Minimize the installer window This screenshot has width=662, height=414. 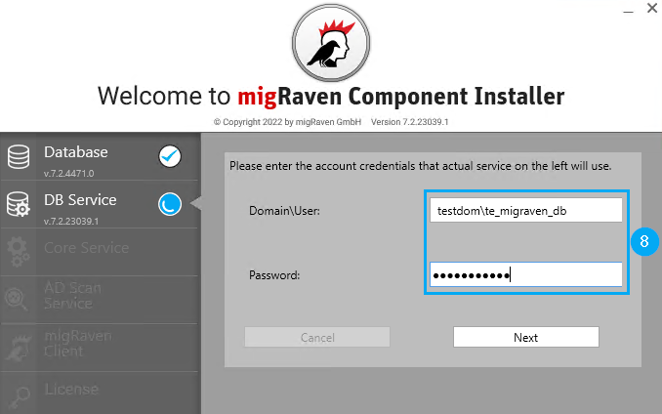628,10
